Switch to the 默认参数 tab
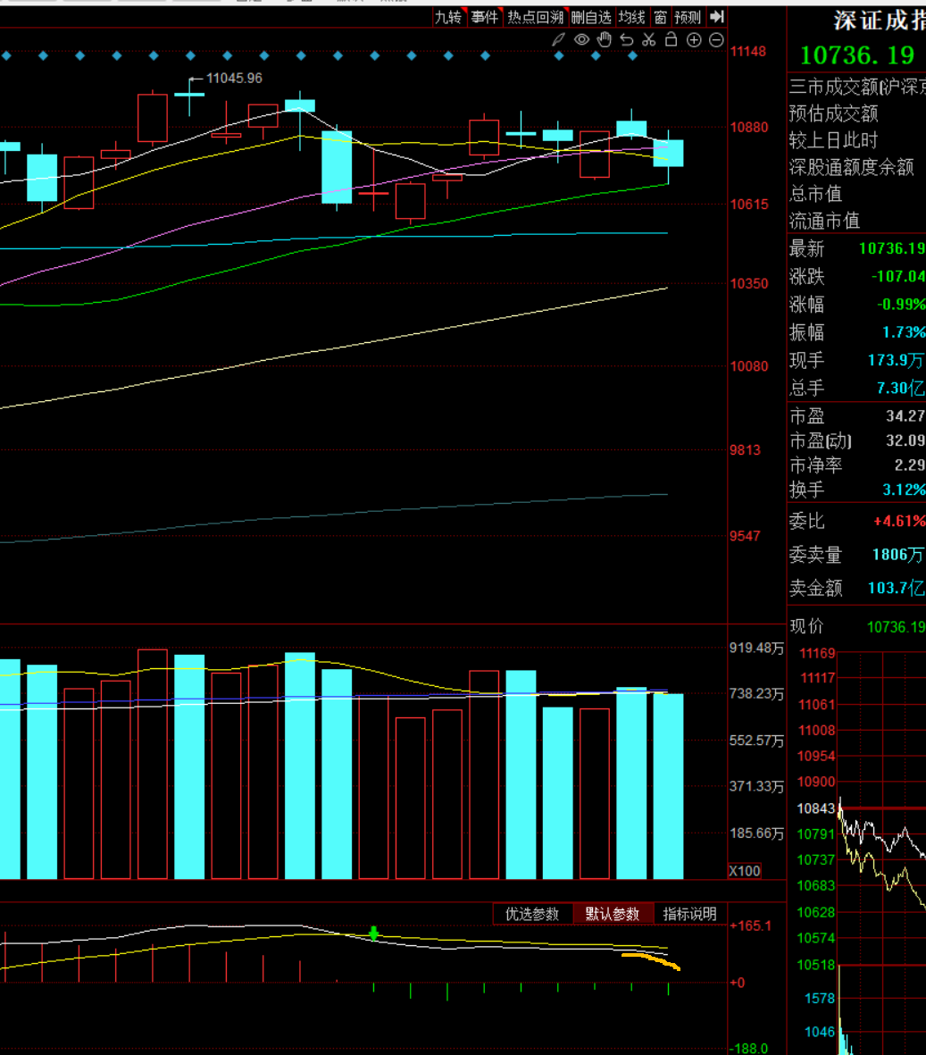This screenshot has width=926, height=1055. pyautogui.click(x=612, y=914)
